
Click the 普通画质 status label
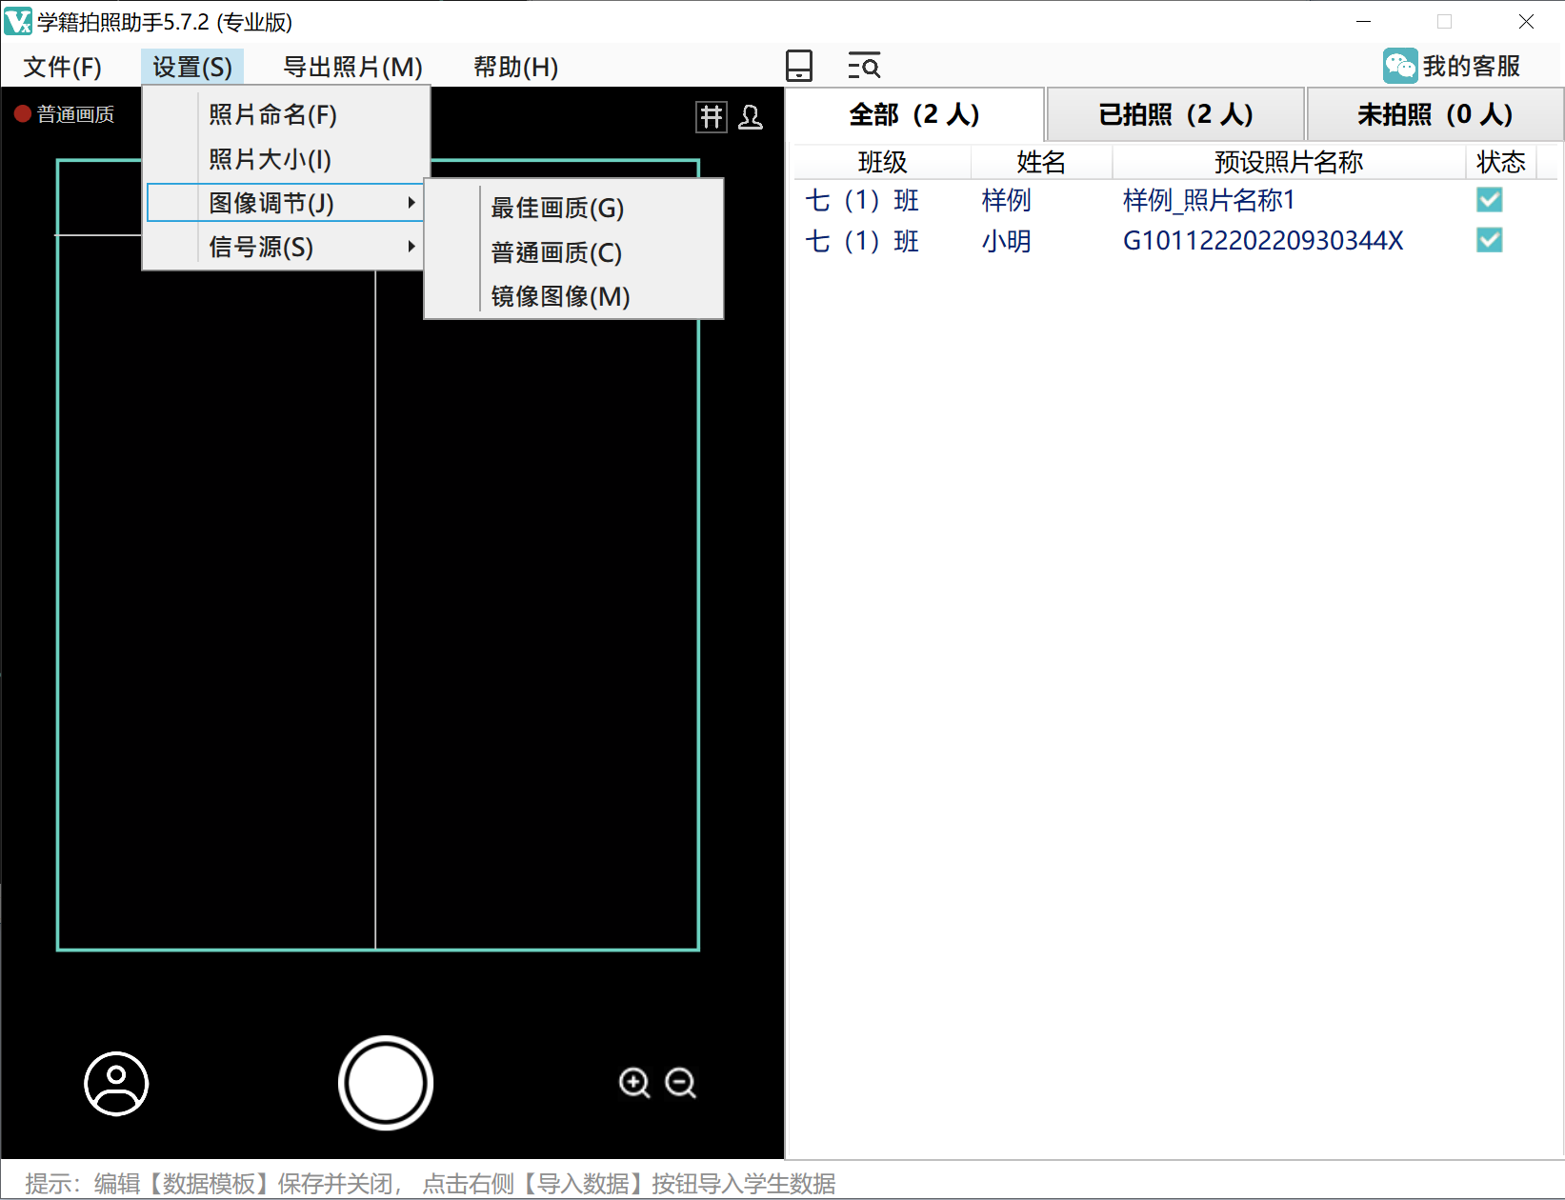click(76, 114)
